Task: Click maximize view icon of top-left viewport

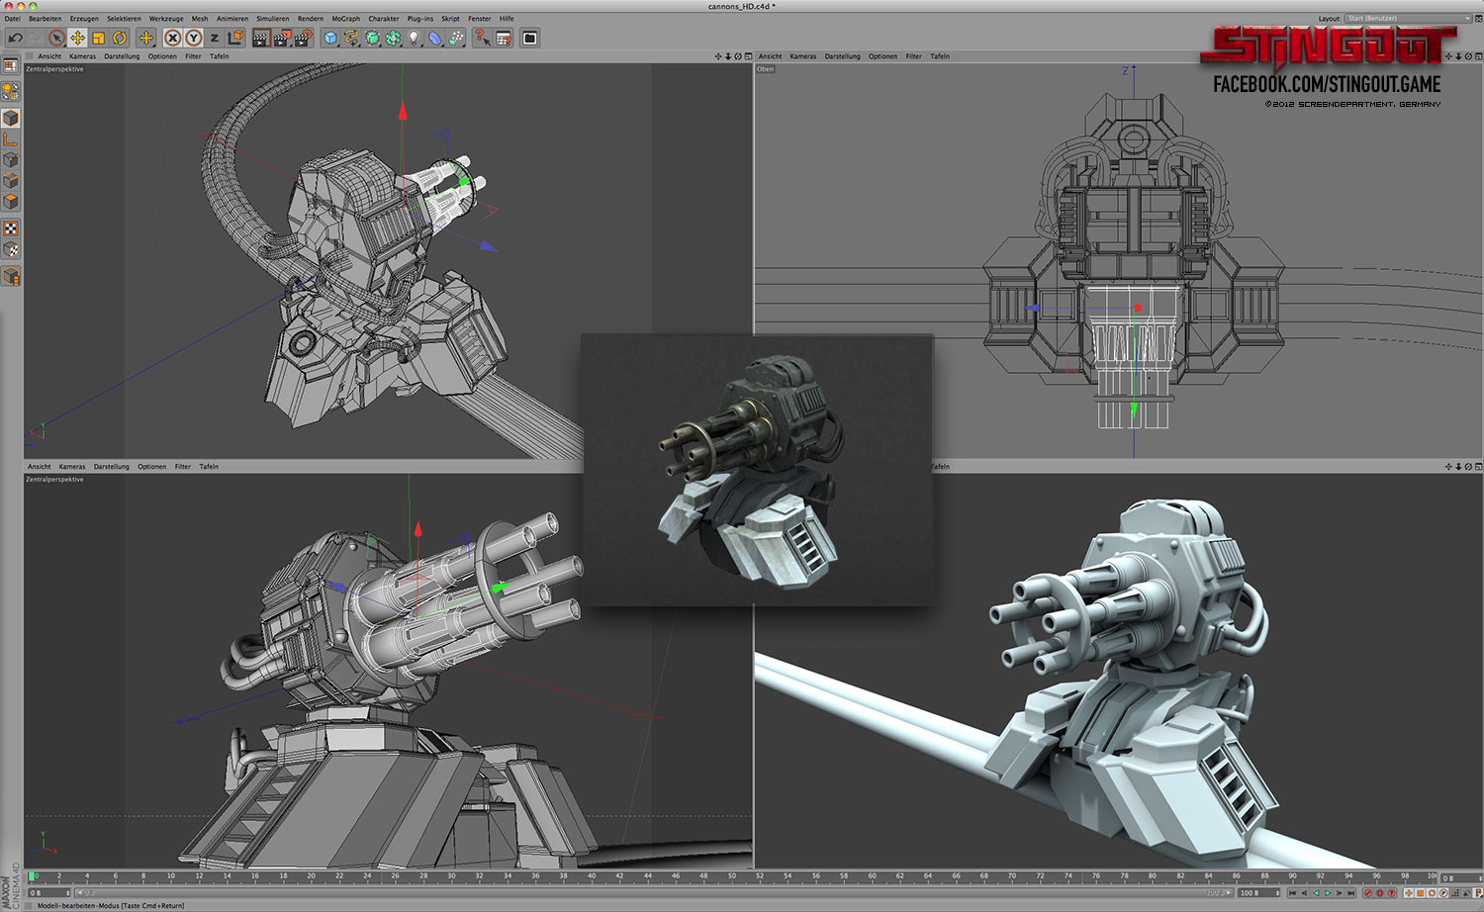Action: click(748, 56)
